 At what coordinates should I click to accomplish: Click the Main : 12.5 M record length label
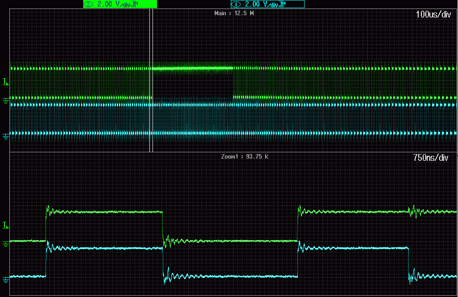[x=234, y=13]
